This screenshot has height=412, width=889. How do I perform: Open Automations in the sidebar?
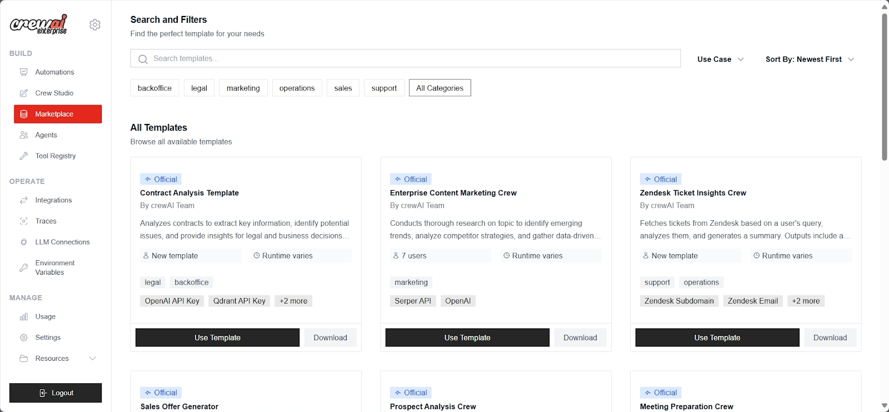click(x=58, y=72)
